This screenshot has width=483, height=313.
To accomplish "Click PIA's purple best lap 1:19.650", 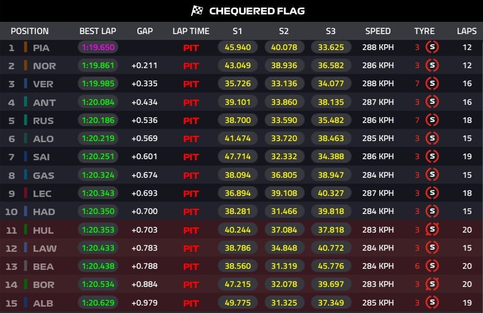I will click(x=97, y=47).
